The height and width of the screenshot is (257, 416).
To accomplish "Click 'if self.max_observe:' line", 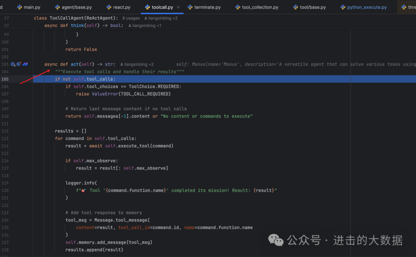I will [x=92, y=160].
